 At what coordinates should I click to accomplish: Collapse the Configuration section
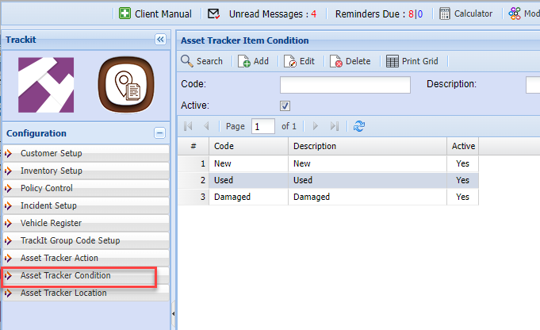click(x=159, y=133)
